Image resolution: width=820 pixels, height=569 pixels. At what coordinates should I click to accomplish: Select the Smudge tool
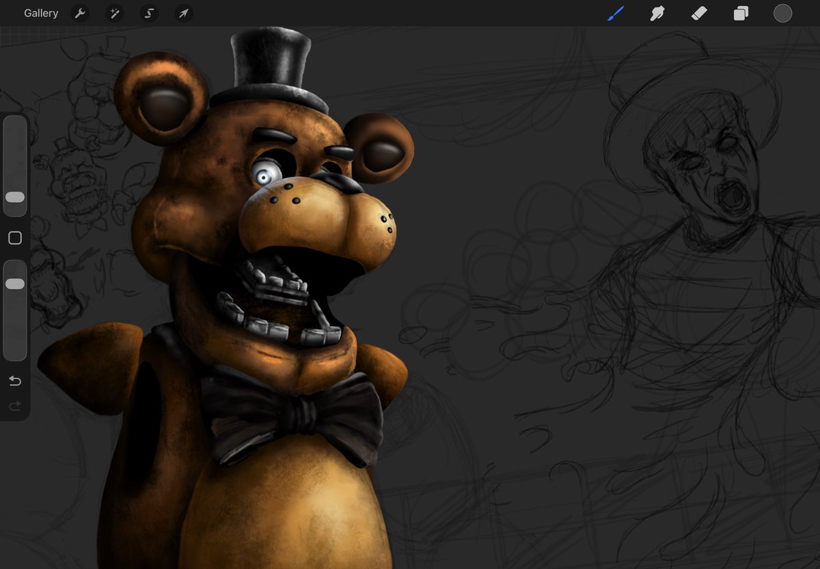[x=657, y=13]
